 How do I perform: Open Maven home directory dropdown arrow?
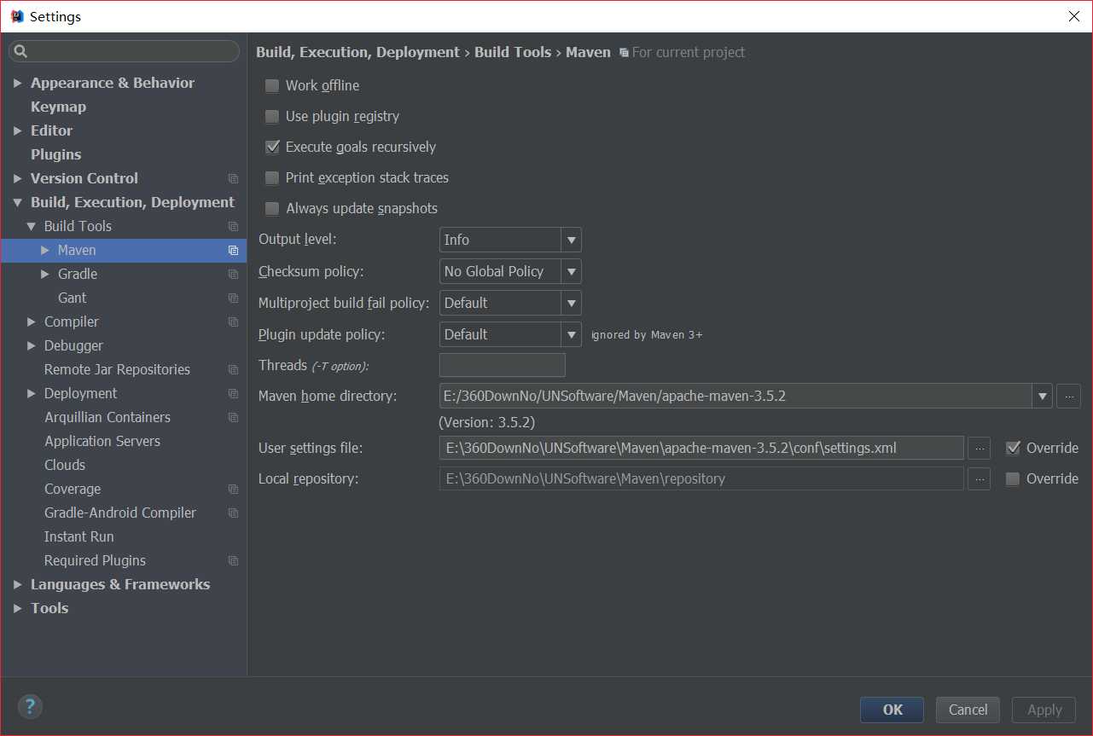[1042, 396]
